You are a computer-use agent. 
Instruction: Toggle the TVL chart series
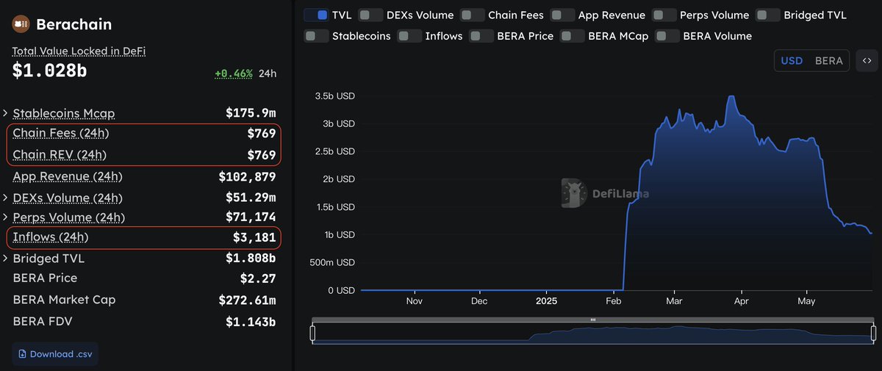(316, 15)
